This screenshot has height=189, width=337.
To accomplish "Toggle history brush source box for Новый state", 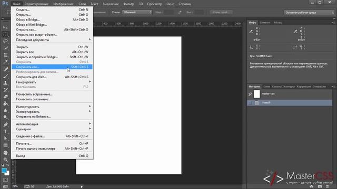I will point(251,103).
